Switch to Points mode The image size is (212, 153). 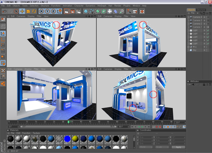point(3,45)
